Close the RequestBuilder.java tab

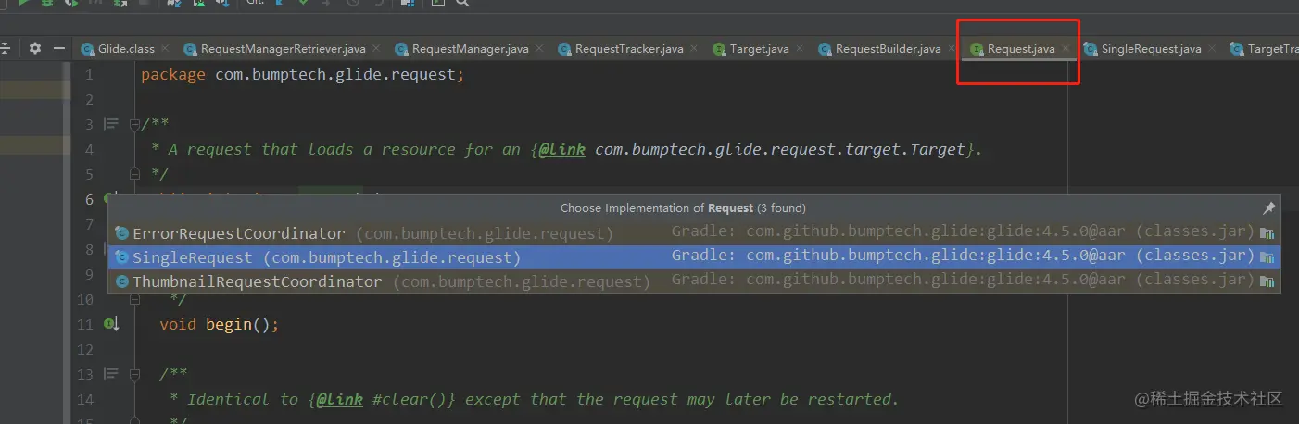click(x=952, y=49)
